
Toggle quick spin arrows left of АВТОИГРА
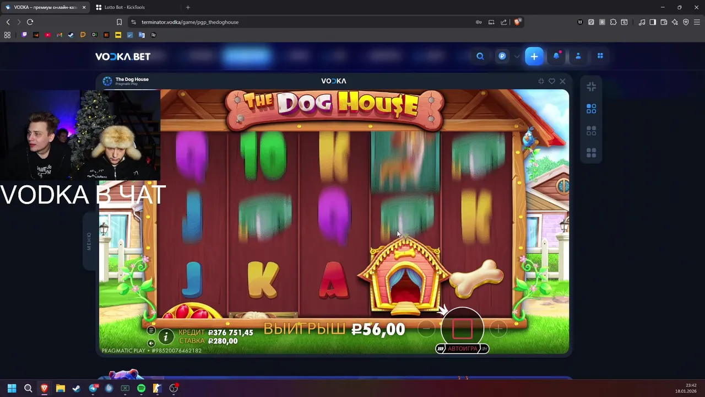coord(441,348)
